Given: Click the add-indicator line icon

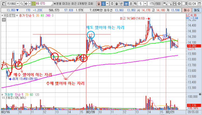Looking at the screenshot, I should point(170,3).
